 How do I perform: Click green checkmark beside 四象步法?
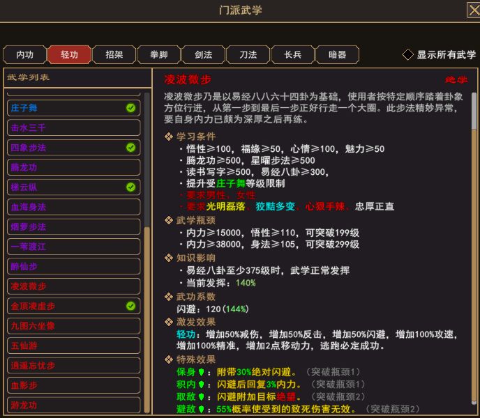point(130,148)
